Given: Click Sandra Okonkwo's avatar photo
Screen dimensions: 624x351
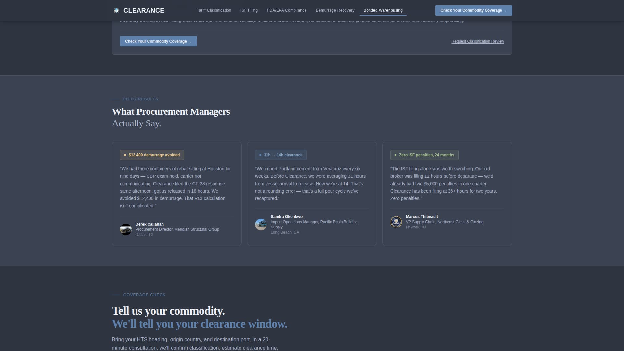Looking at the screenshot, I should pyautogui.click(x=261, y=225).
